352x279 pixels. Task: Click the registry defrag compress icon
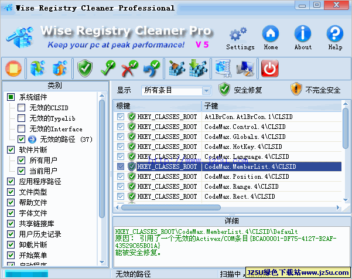[x=224, y=68]
